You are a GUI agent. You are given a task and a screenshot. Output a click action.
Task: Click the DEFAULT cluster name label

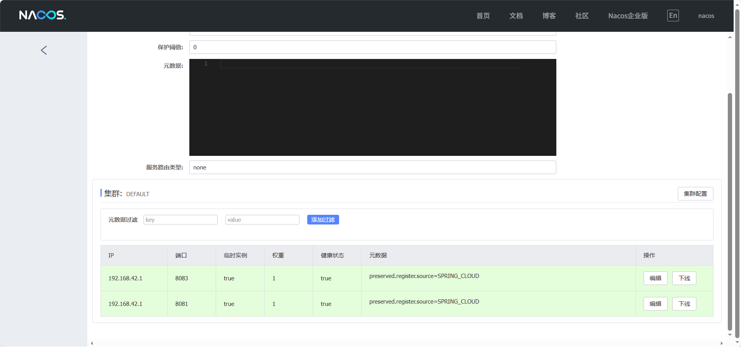pos(138,194)
